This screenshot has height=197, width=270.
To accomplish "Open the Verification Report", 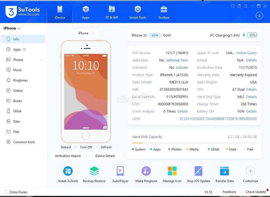I will click(x=67, y=156).
